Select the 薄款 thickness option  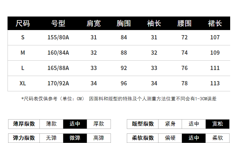pyautogui.click(x=51, y=124)
